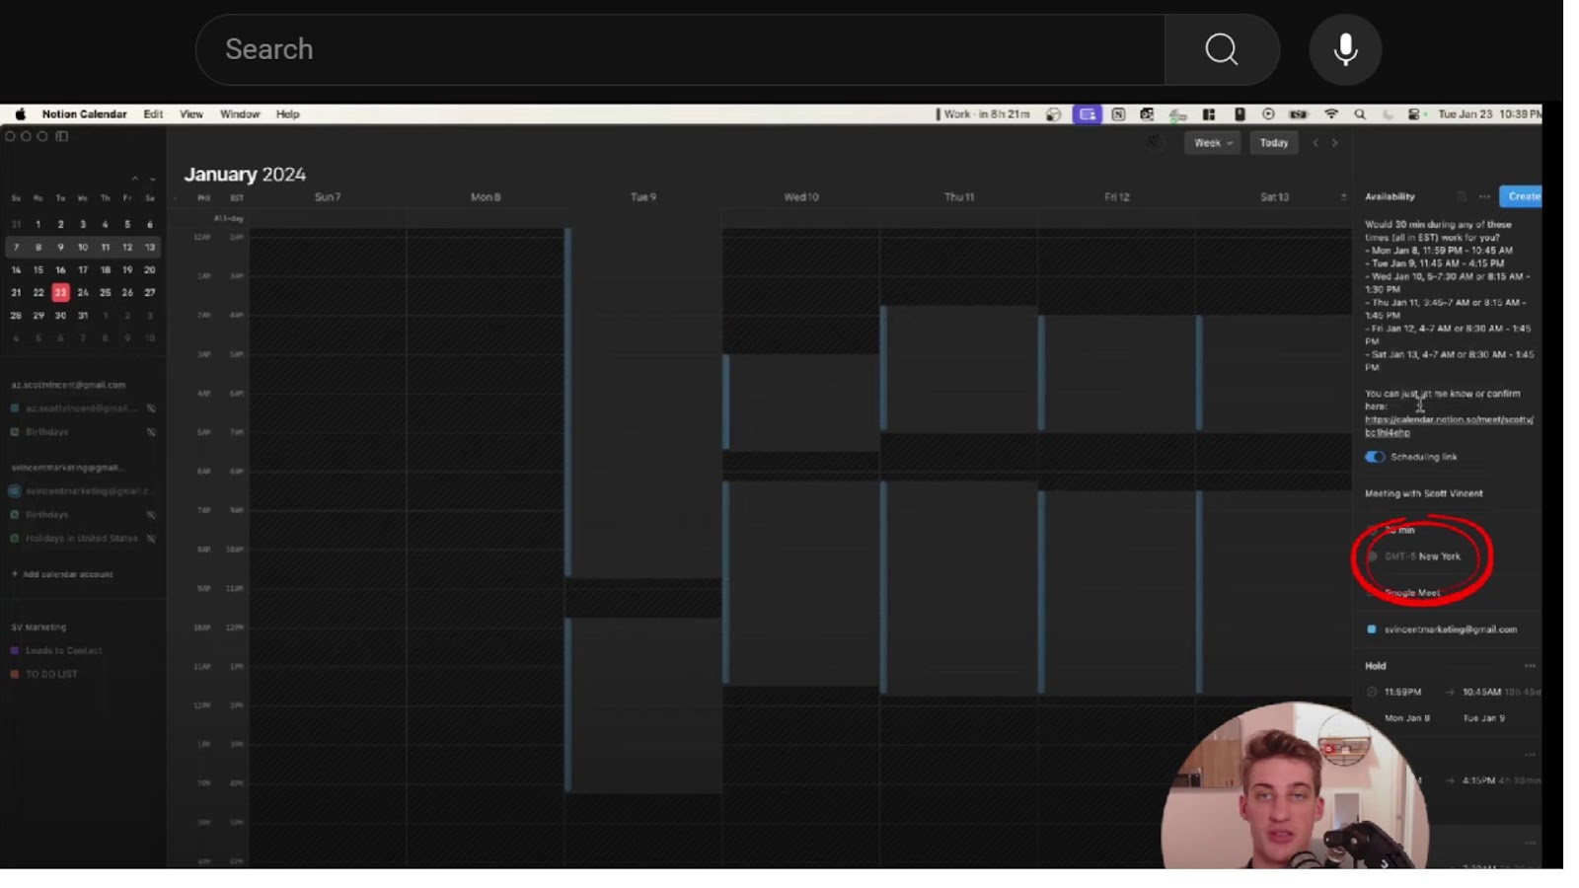Screen dimensions: 1579x888
Task: Open the Week view dropdown
Action: tap(1212, 143)
